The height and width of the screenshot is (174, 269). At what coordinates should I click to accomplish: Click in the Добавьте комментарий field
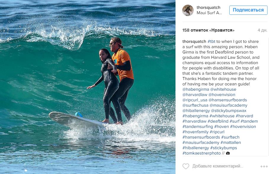coord(218,166)
